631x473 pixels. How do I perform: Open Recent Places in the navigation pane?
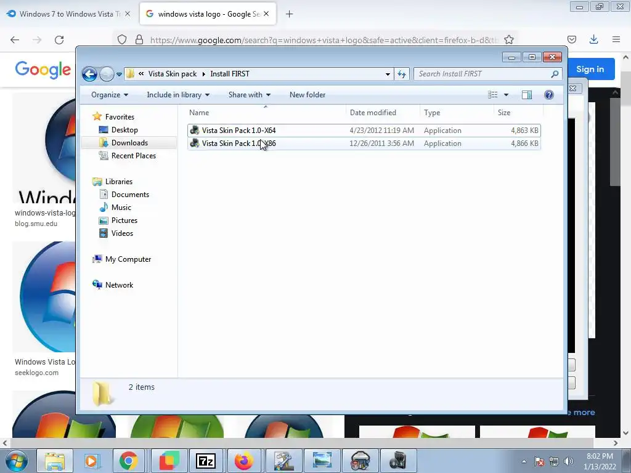click(x=133, y=156)
